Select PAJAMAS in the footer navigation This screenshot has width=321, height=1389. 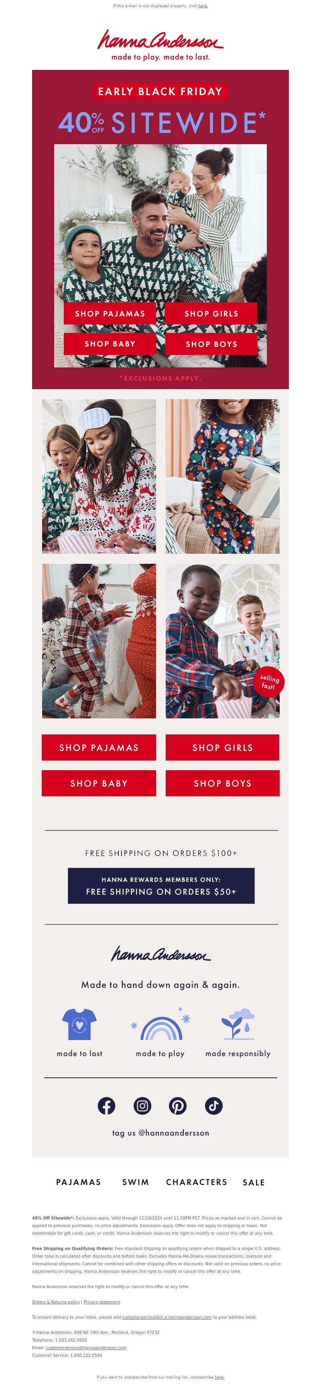[79, 1182]
